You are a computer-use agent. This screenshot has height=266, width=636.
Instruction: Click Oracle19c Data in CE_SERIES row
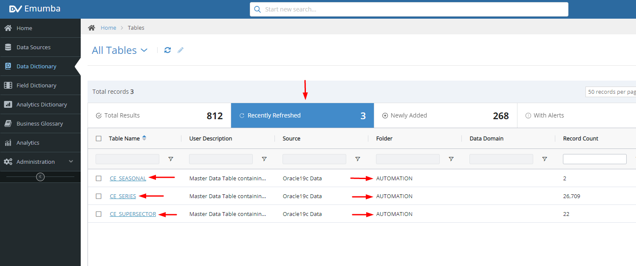point(302,196)
